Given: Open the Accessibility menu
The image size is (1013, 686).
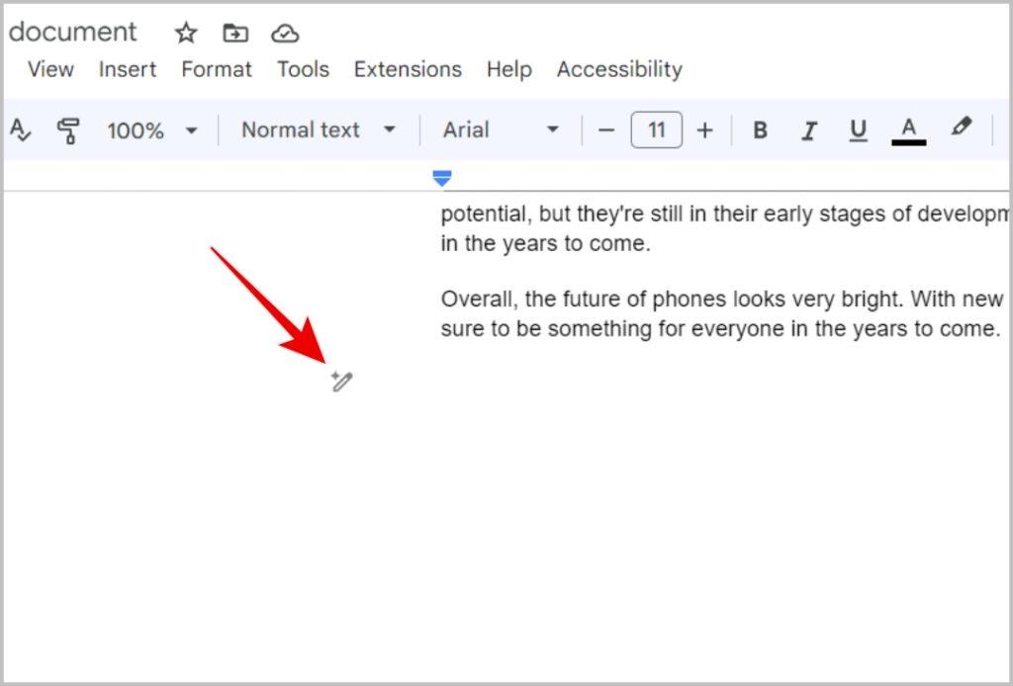Looking at the screenshot, I should coord(619,69).
